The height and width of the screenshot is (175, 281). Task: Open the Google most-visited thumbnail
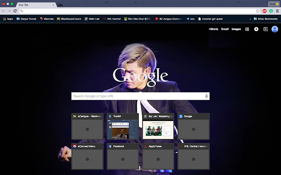pos(194,126)
